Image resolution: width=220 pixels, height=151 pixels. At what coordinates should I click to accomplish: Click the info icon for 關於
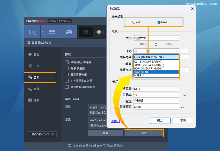pos(30,100)
